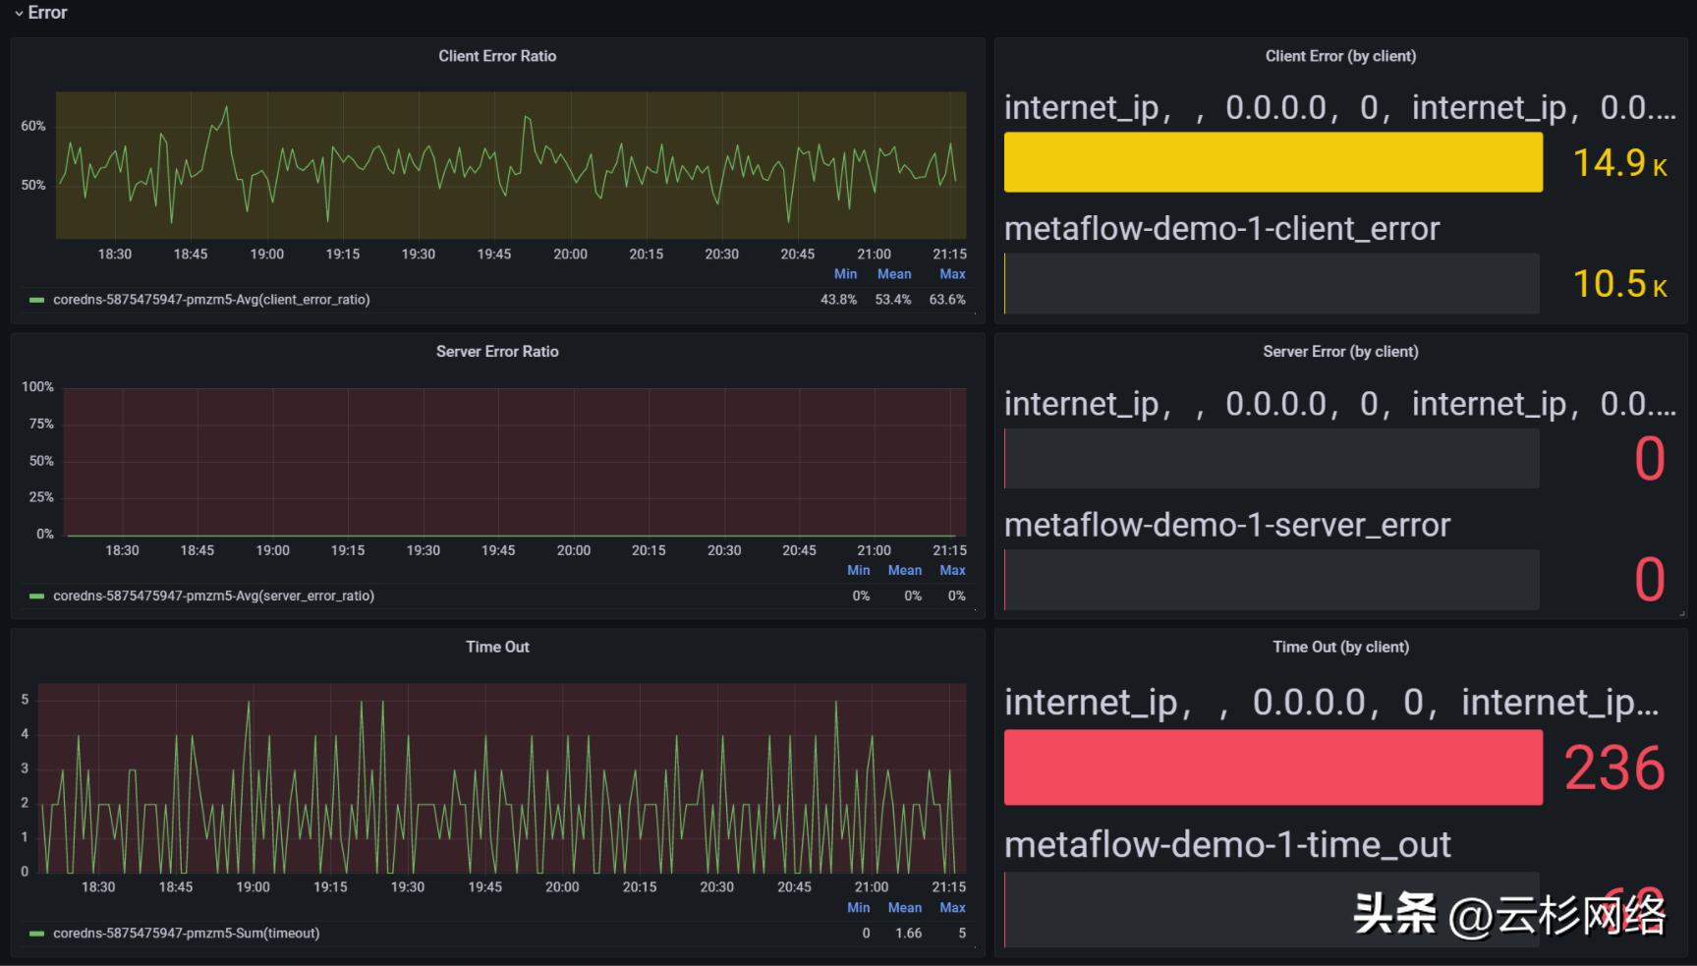Click the green legend marker for client_error_ratio
This screenshot has width=1697, height=966.
point(35,300)
